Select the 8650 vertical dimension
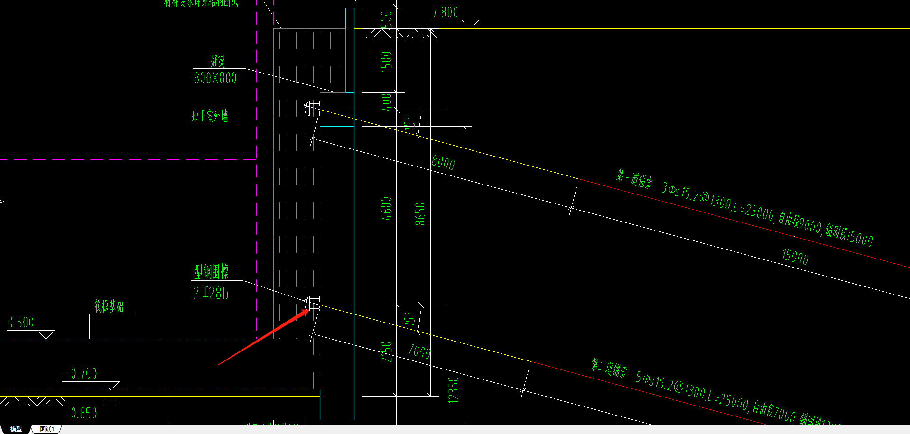The height and width of the screenshot is (434, 910). coord(420,214)
